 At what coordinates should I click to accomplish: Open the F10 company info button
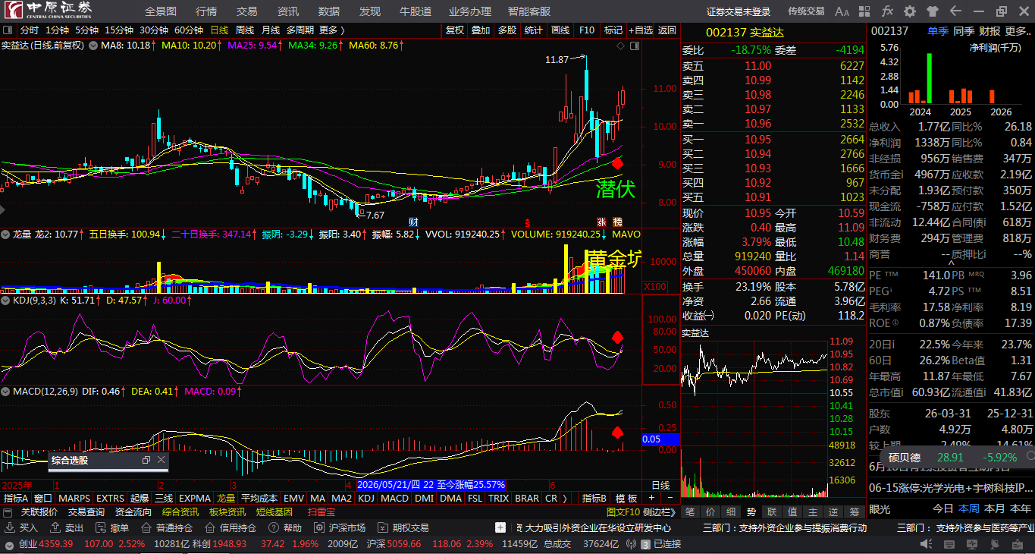[587, 30]
